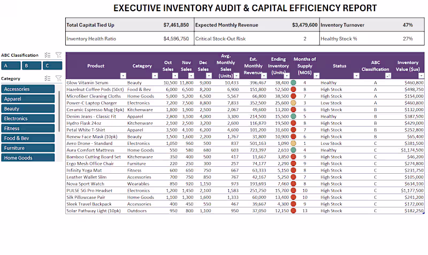Click the green status dot for Glow Vitamin Serum
This screenshot has height=255, width=428.
(293, 83)
